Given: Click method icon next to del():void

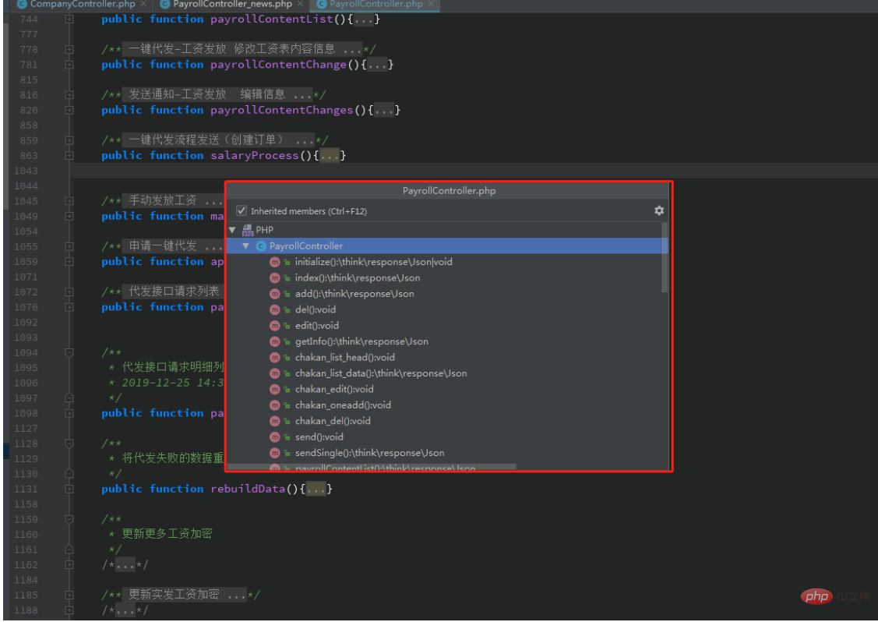Looking at the screenshot, I should click(x=274, y=309).
